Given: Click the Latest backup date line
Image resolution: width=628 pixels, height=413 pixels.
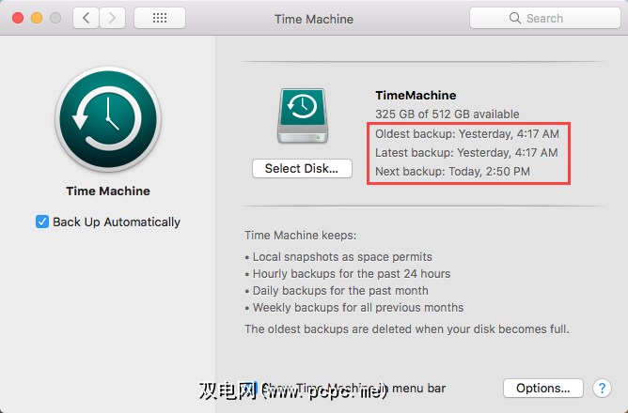Looking at the screenshot, I should point(466,152).
